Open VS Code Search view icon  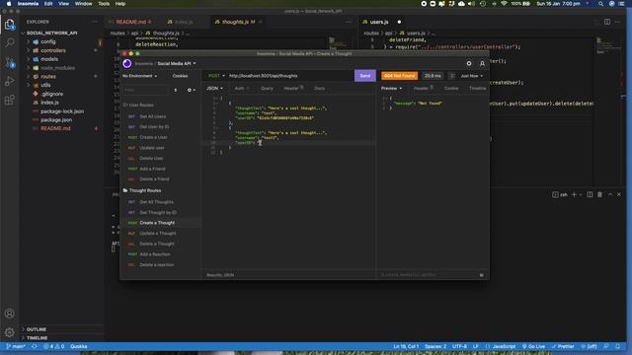point(10,42)
